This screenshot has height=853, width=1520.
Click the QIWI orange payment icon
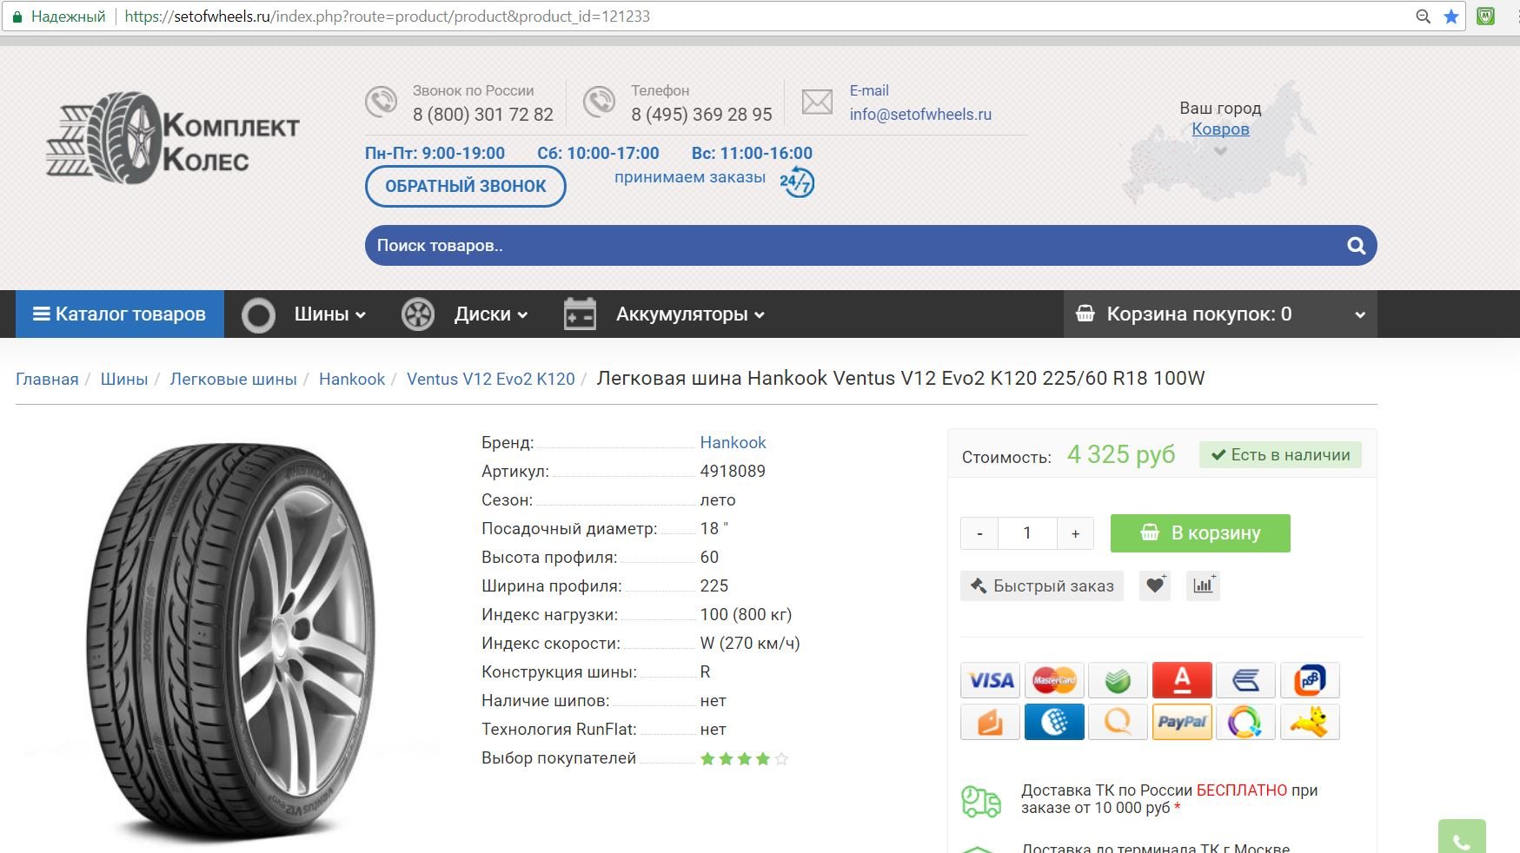point(1118,722)
